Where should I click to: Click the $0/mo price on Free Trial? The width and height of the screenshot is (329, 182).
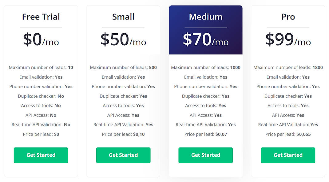click(x=41, y=40)
